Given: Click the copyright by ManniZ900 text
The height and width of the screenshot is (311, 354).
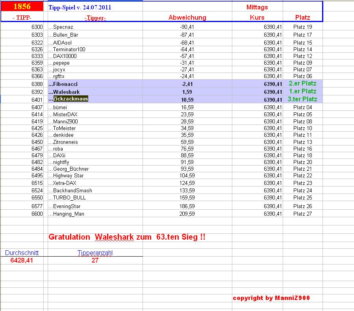Looking at the screenshot, I should (x=271, y=298).
